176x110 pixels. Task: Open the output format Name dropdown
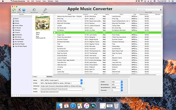[82, 80]
